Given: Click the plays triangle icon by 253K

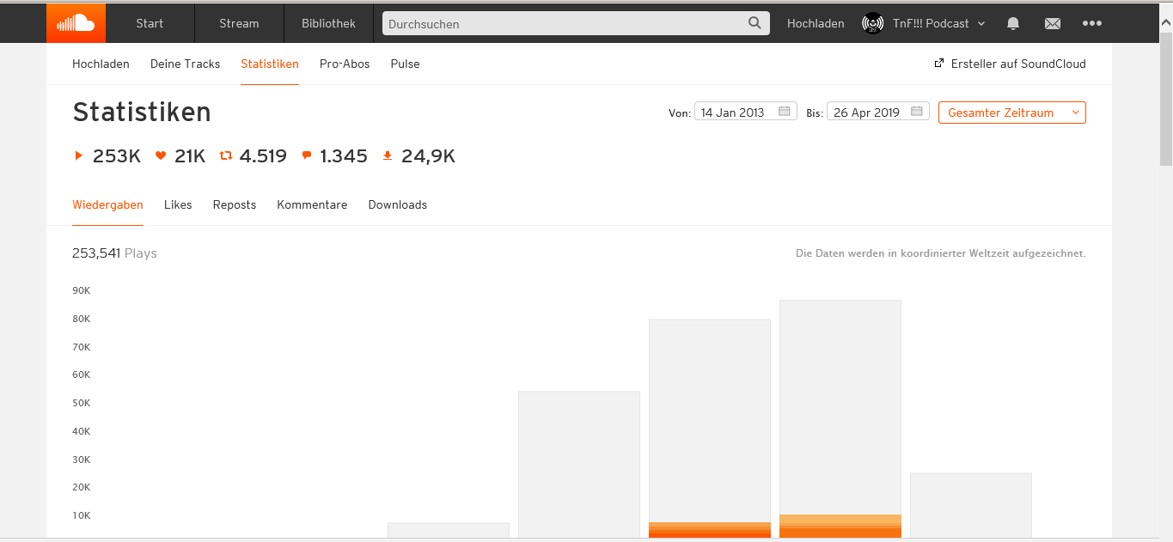Looking at the screenshot, I should coord(79,155).
